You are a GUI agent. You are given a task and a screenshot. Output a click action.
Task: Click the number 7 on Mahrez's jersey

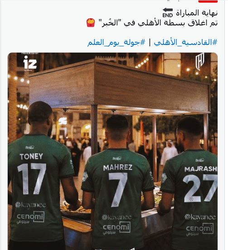click(118, 190)
